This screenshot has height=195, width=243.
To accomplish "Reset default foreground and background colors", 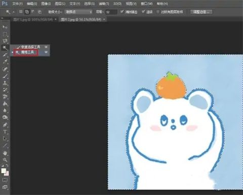I will pos(3,166).
